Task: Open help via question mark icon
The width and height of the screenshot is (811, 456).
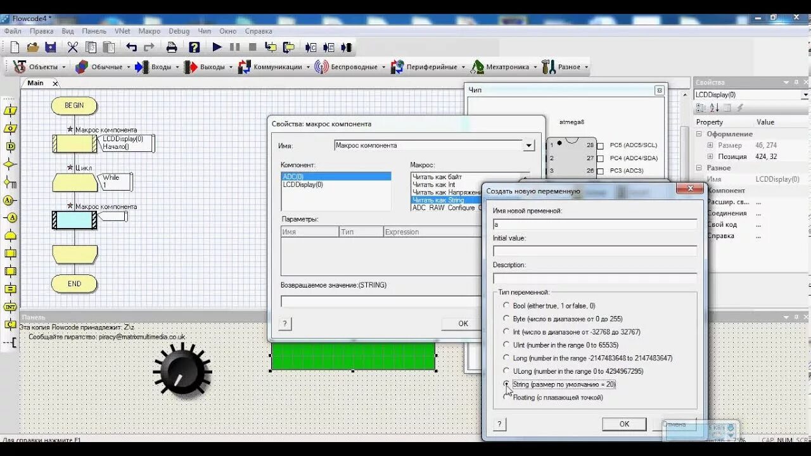Action: tap(195, 47)
